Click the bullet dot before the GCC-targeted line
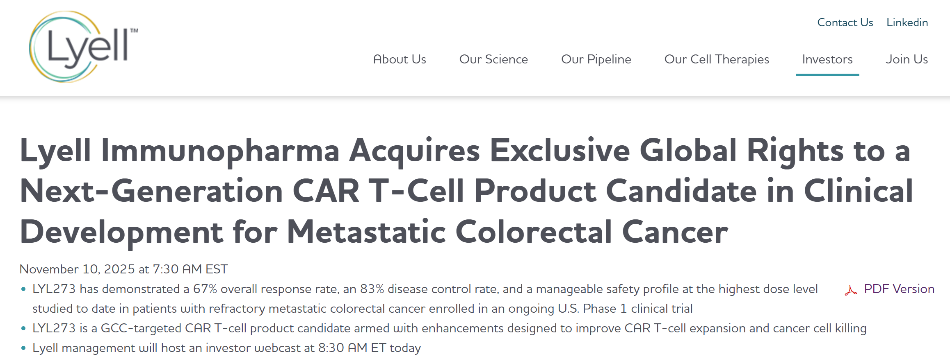Viewport: 950px width, 361px height. click(x=23, y=329)
